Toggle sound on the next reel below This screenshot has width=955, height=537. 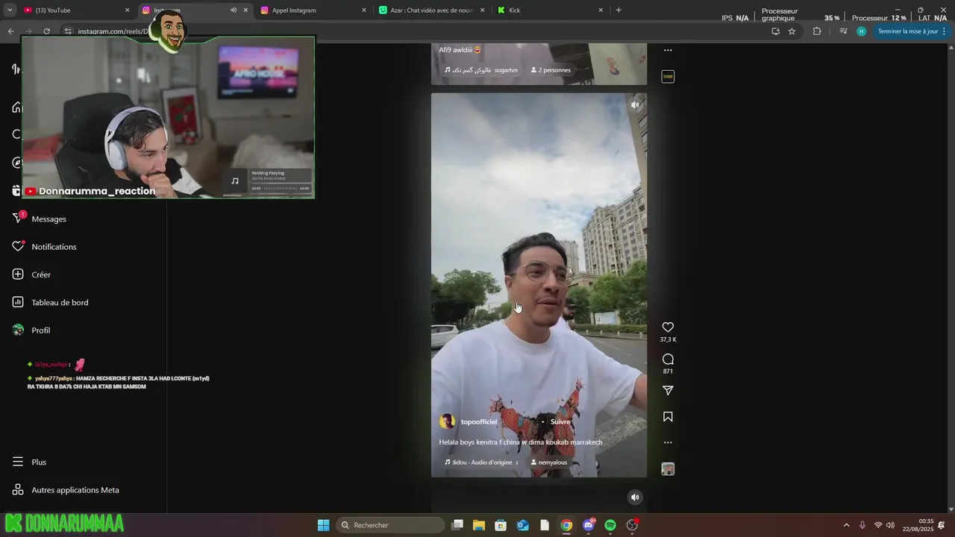pyautogui.click(x=635, y=497)
